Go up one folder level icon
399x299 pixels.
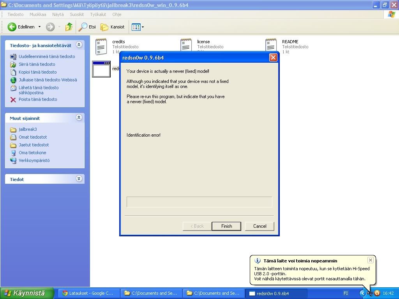pyautogui.click(x=69, y=27)
